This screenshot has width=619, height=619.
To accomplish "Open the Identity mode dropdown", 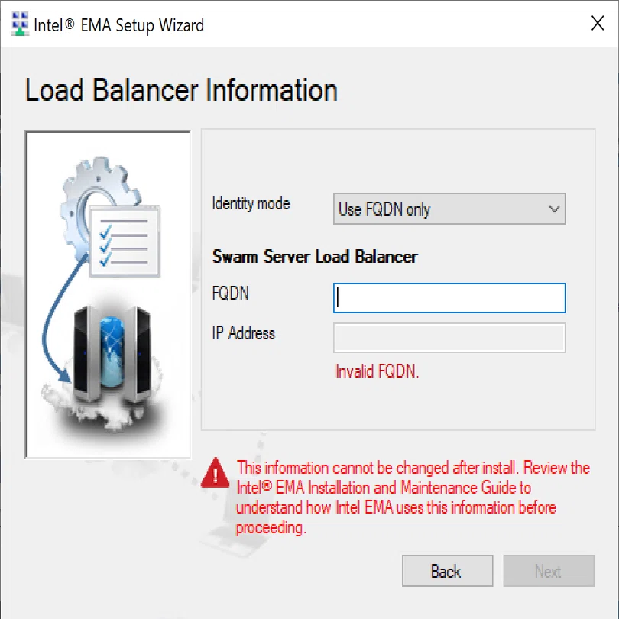I will [x=449, y=209].
